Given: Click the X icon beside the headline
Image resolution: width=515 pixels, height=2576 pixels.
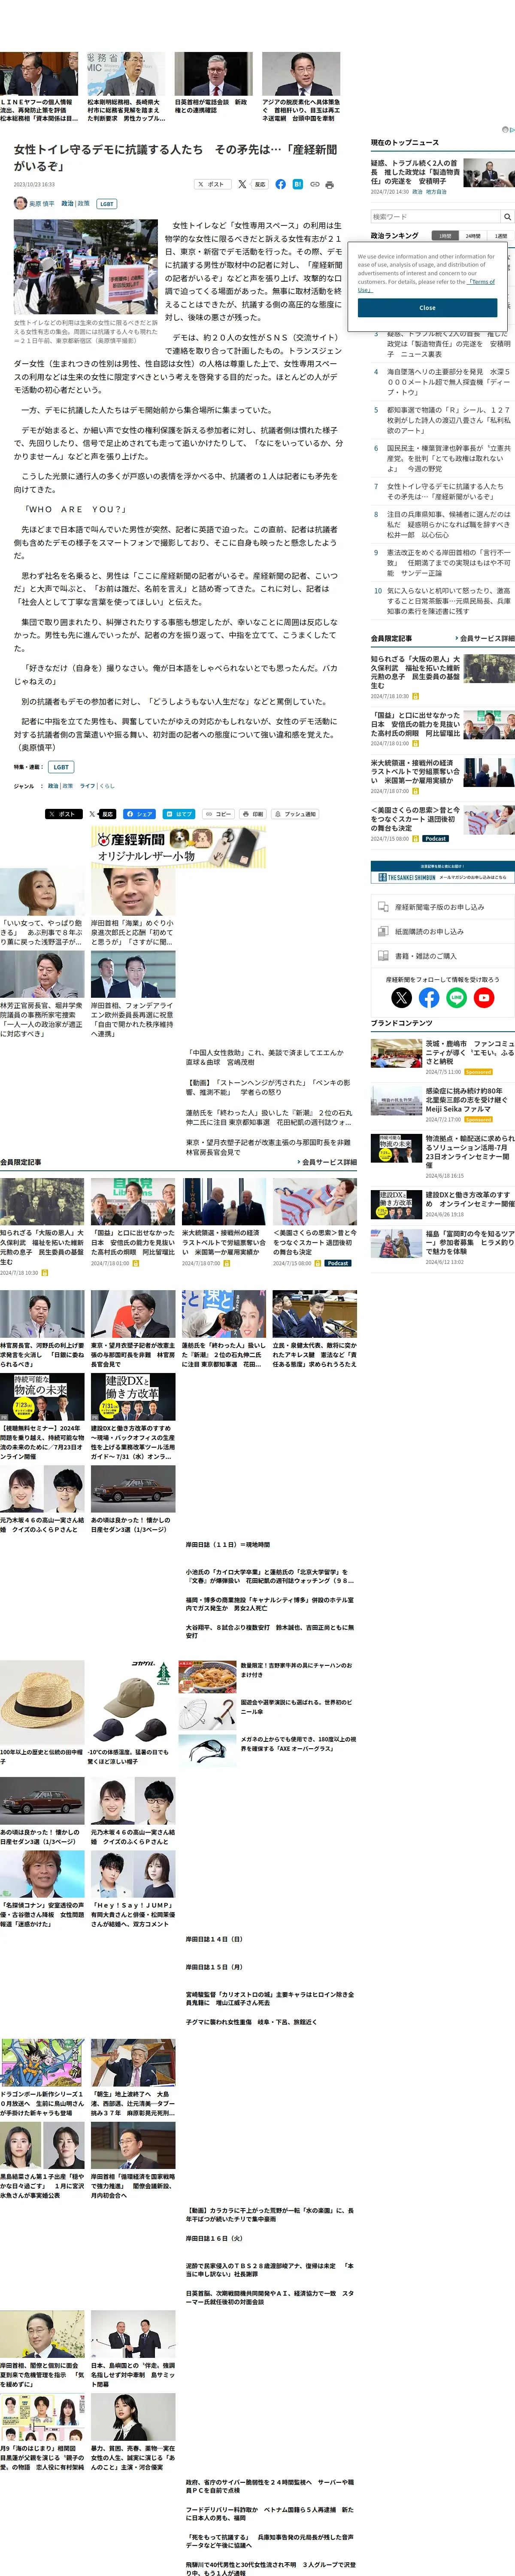Looking at the screenshot, I should click(242, 184).
